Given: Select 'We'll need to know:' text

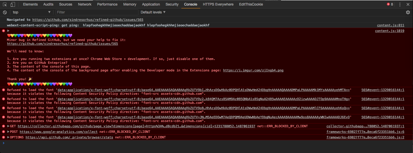Looking at the screenshot, I should pyautogui.click(x=25, y=51).
